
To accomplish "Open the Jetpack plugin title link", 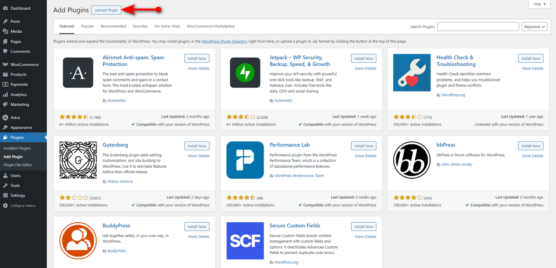I will pos(300,61).
